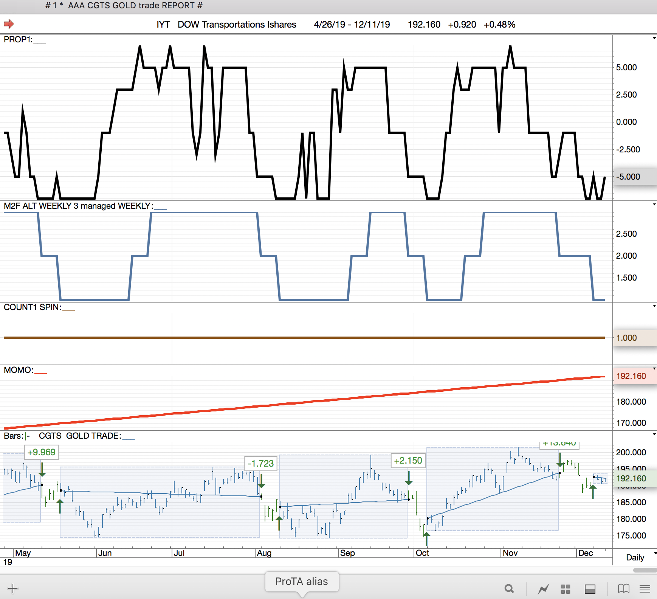Open the M2F ALT WEEKLY pane dropdown arrow
Viewport: 657px width, 599px height.
pyautogui.click(x=654, y=205)
